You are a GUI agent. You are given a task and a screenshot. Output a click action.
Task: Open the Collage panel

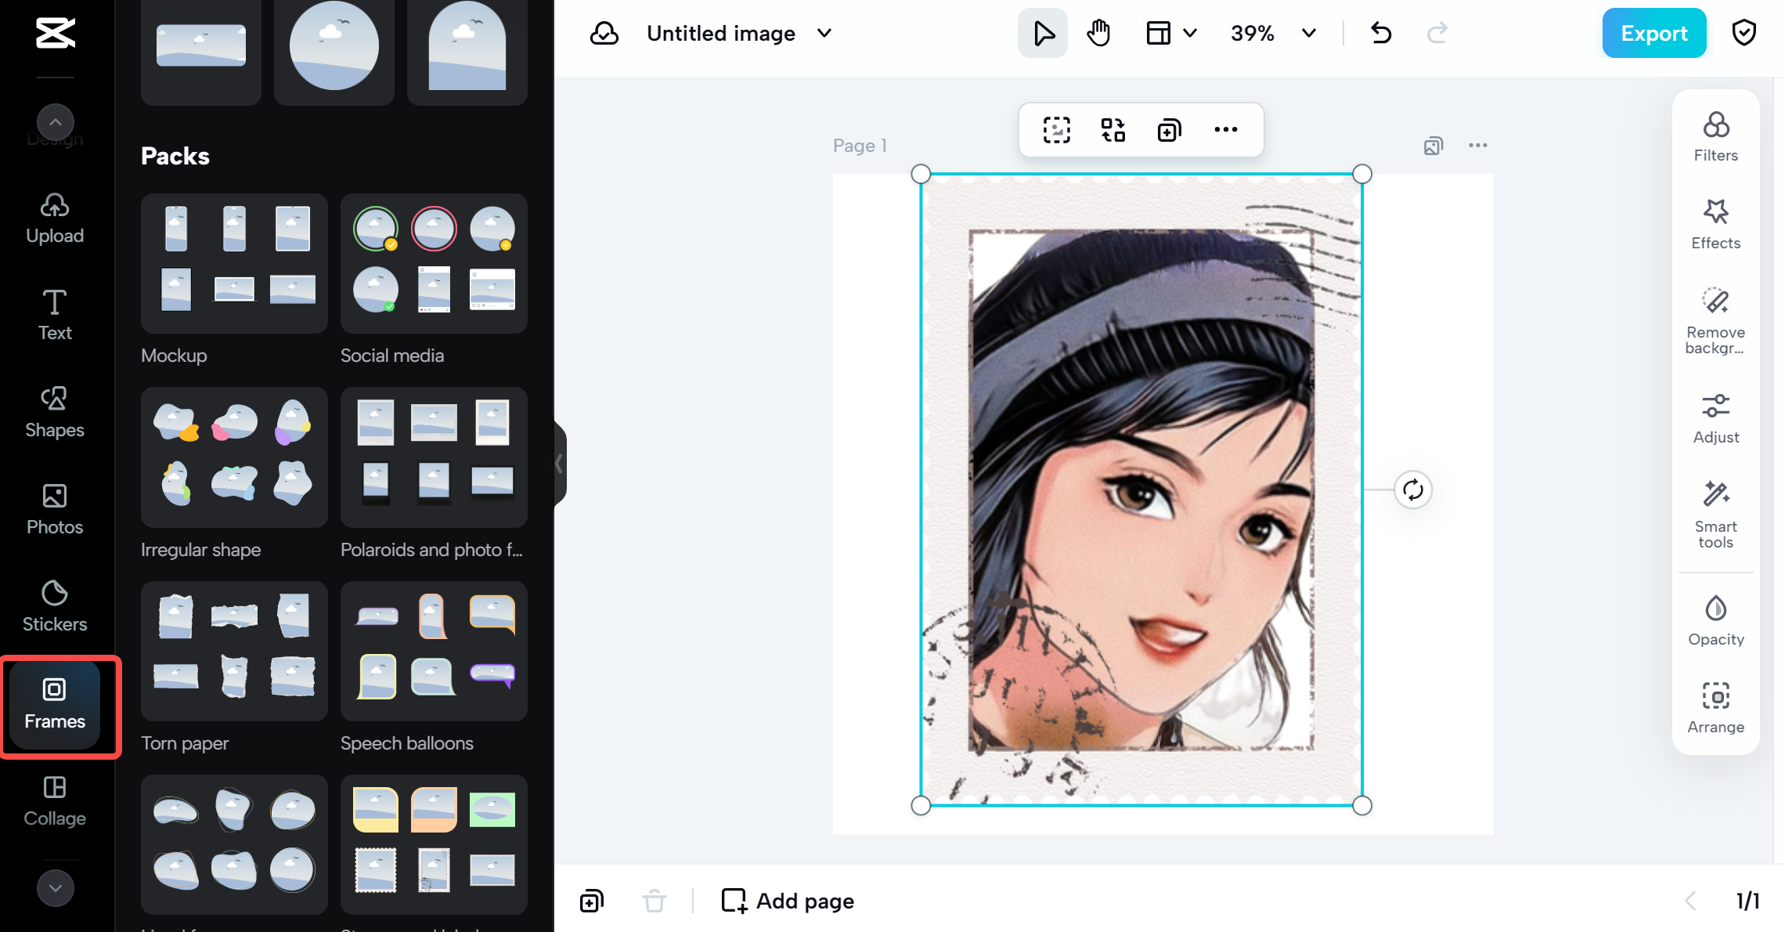click(54, 799)
